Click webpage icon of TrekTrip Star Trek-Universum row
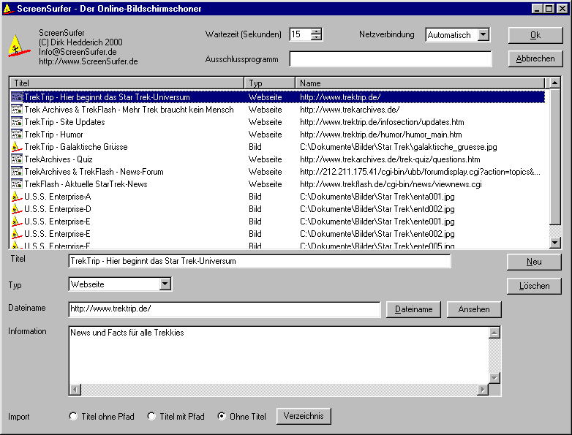This screenshot has height=435, width=572. click(17, 97)
